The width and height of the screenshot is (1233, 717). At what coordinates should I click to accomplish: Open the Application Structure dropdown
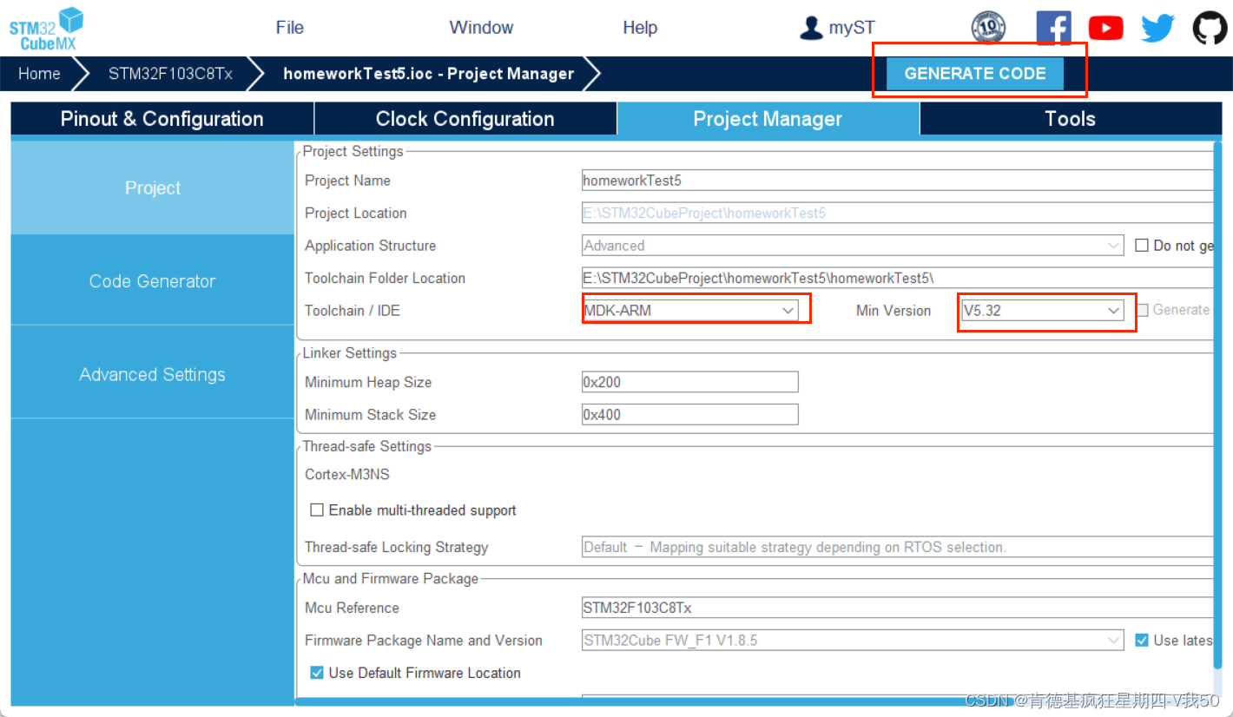click(853, 246)
